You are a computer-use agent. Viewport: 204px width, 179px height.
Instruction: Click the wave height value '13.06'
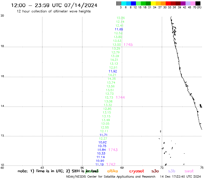click(108, 101)
